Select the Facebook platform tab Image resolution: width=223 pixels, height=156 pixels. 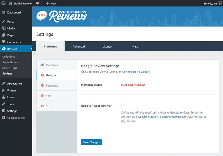[57, 85]
